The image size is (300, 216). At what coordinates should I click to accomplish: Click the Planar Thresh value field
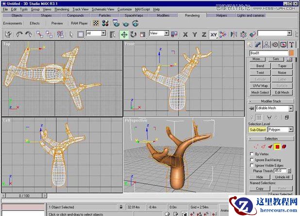[281, 171]
